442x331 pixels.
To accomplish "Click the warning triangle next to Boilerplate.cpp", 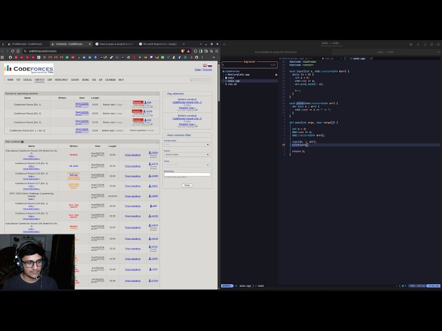I will 276,74.
